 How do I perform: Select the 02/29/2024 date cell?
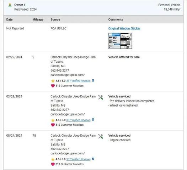pos(14,57)
